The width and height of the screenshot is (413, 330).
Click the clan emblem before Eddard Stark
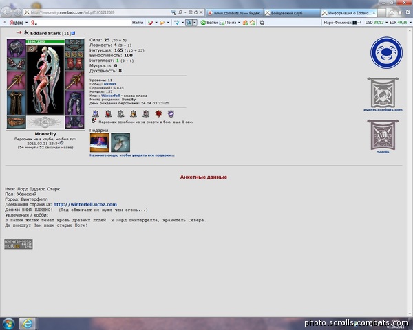click(26, 33)
